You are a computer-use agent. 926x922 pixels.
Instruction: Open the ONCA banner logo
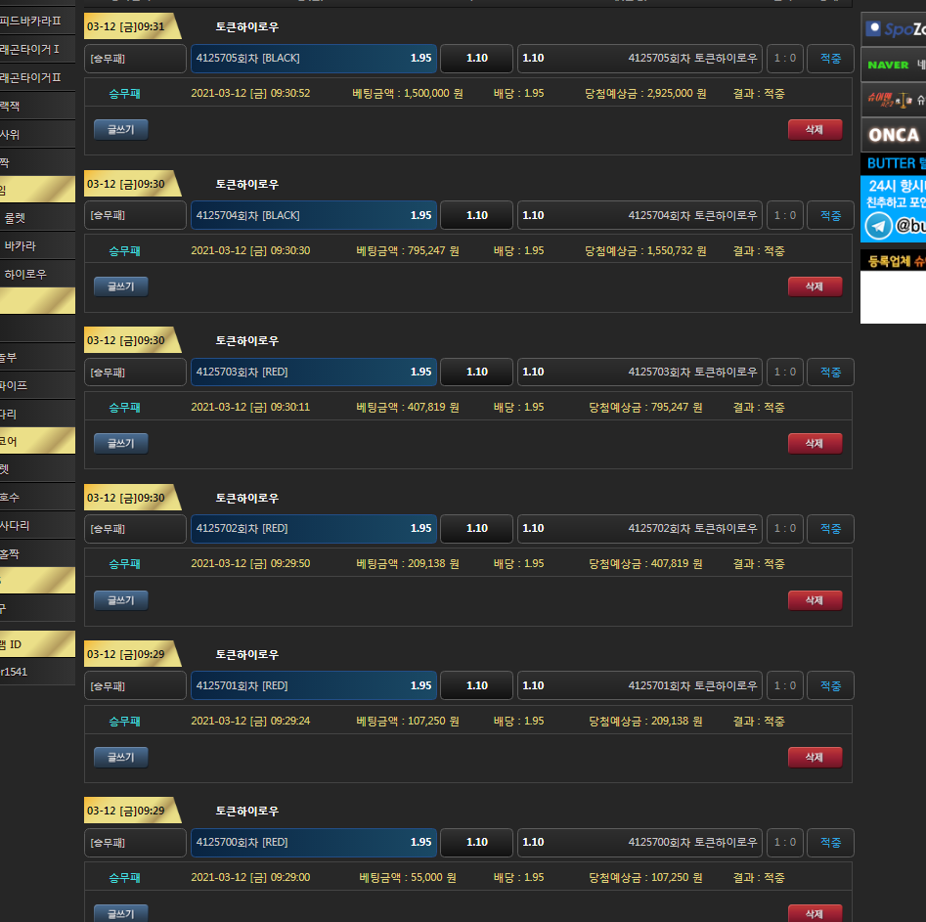point(893,135)
